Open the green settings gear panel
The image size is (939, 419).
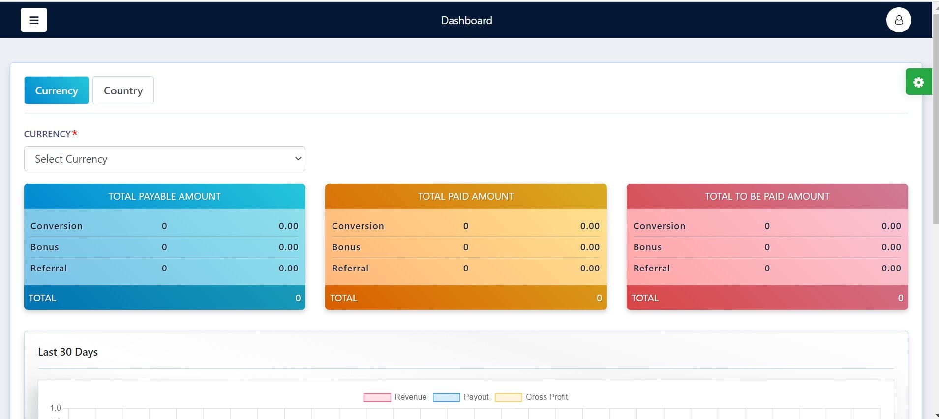click(x=918, y=82)
